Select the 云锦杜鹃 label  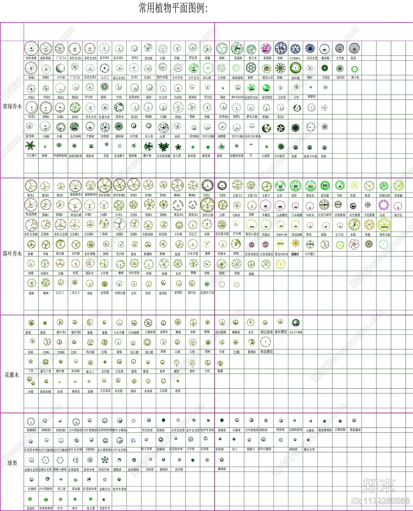[340, 430]
